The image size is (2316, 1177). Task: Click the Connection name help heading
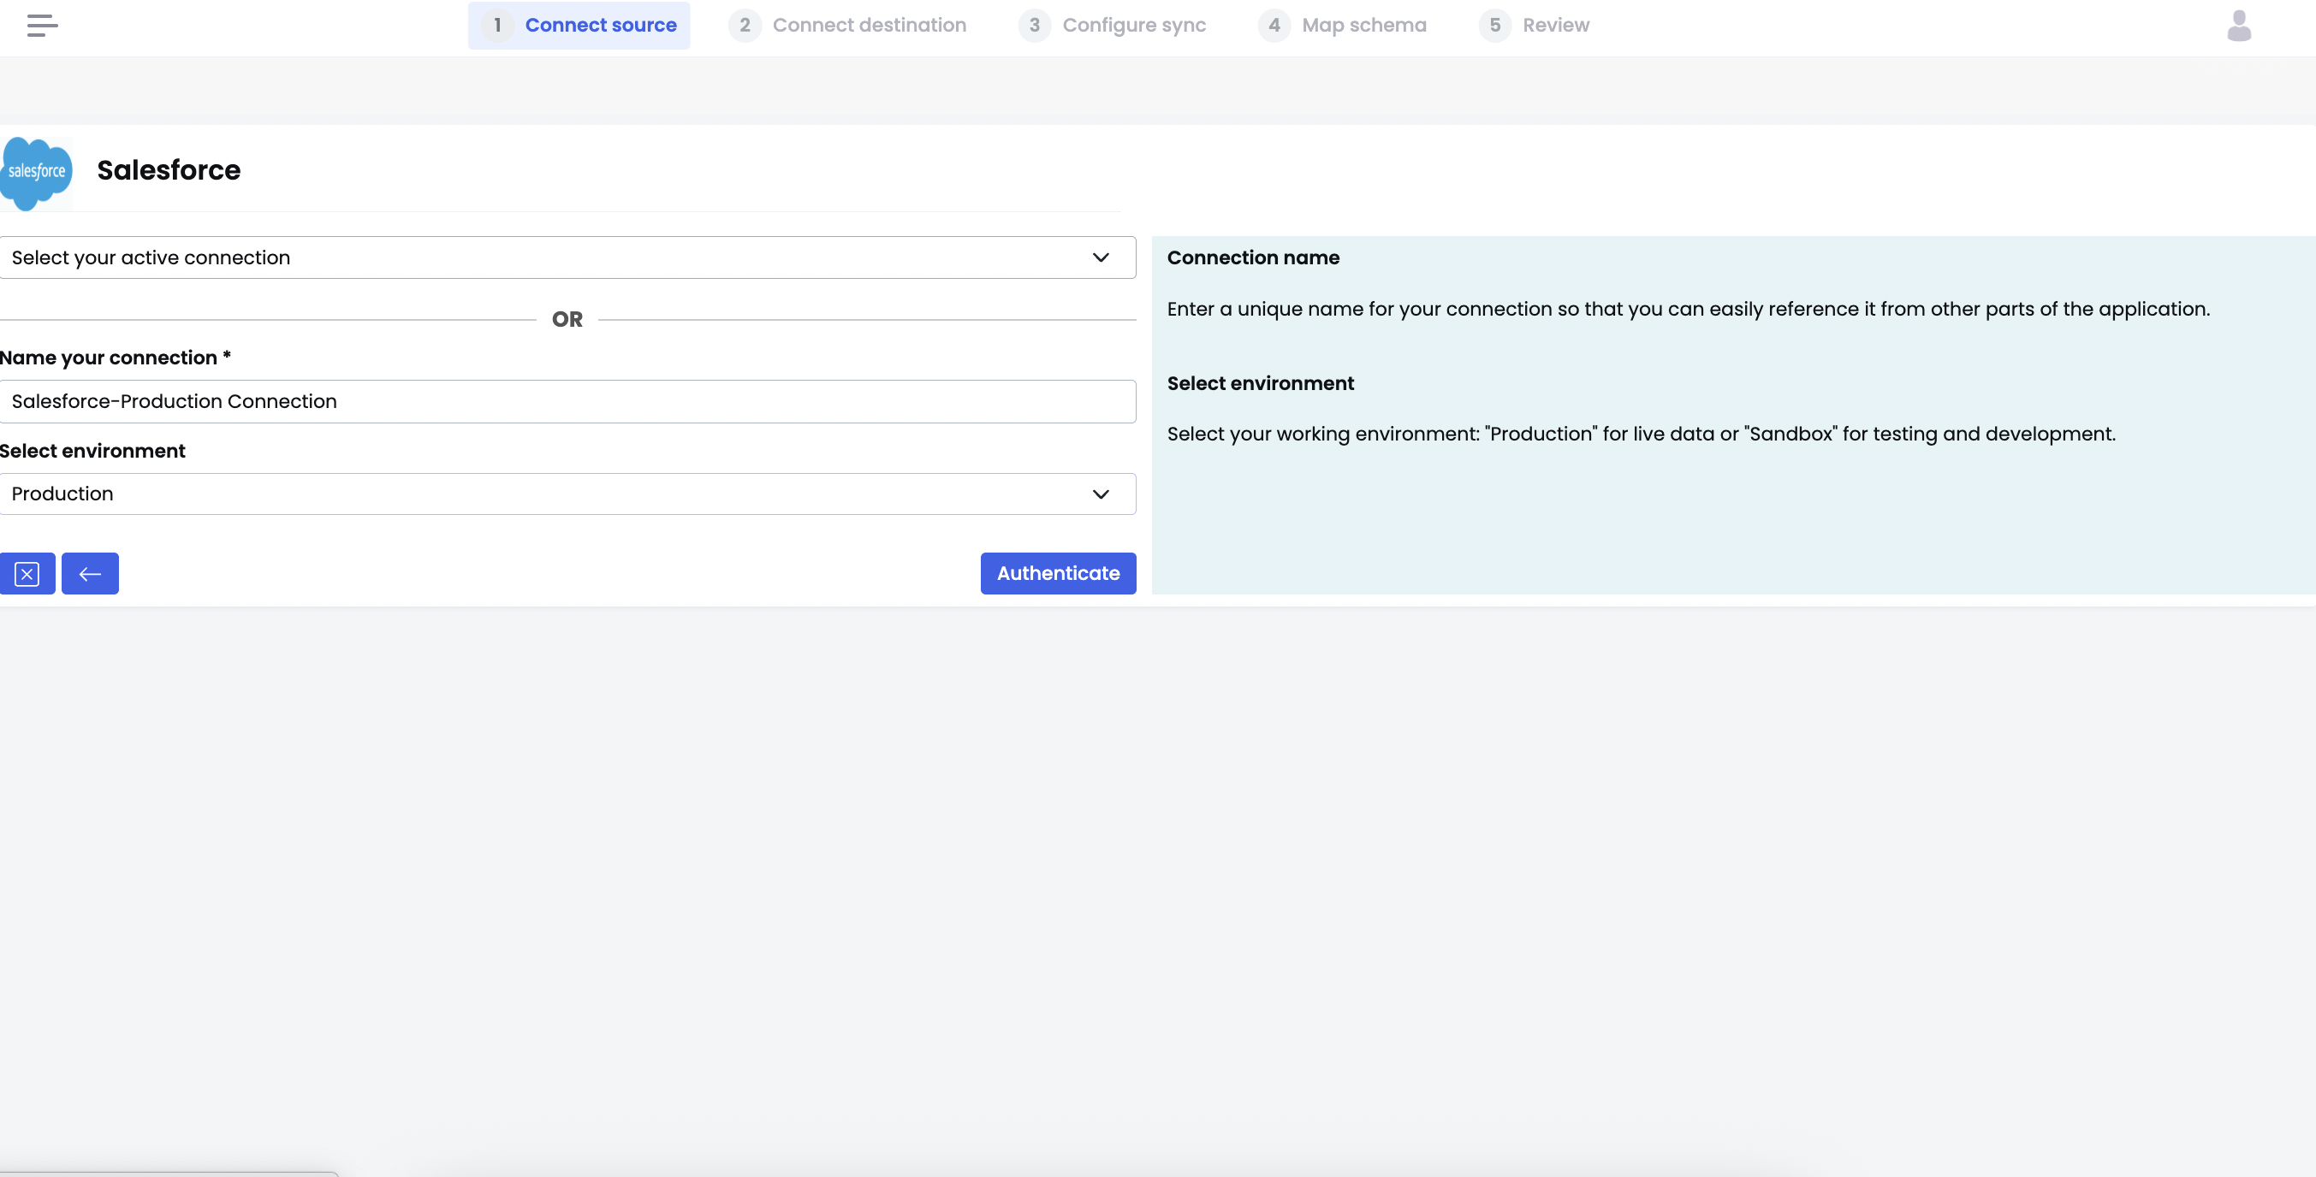(1253, 257)
